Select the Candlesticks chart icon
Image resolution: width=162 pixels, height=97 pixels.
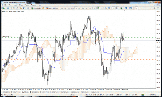pos(98,8)
